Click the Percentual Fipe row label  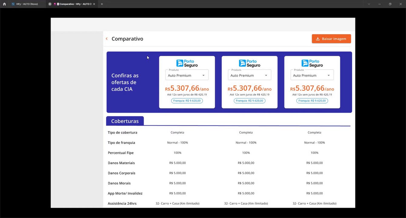(121, 153)
